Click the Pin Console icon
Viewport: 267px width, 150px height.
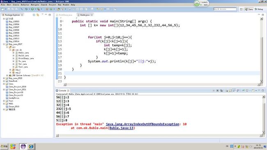243,91
